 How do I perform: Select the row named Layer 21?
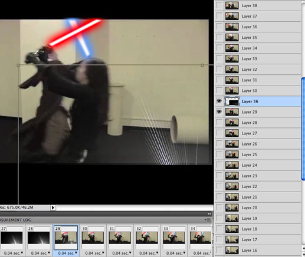pos(258,197)
